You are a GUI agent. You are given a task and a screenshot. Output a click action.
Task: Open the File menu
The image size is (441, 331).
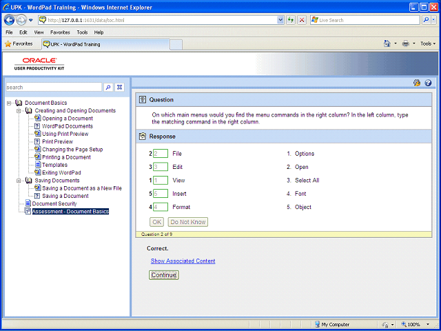point(9,32)
